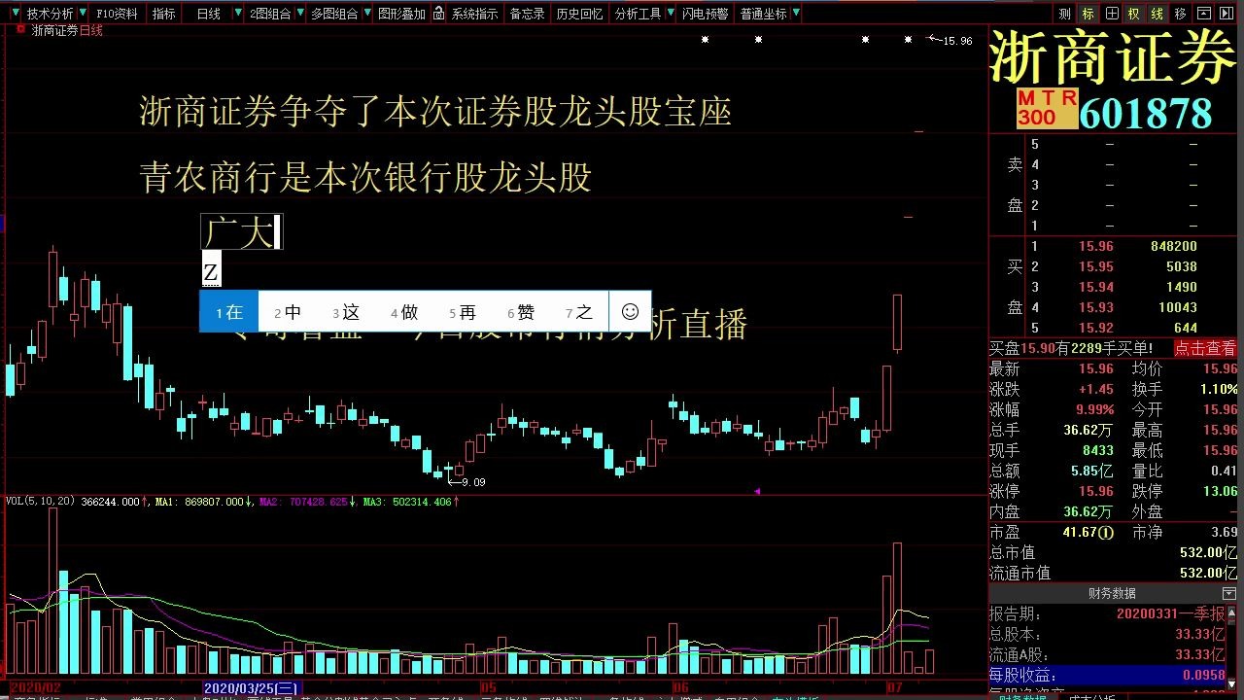This screenshot has width=1244, height=700.
Task: Open the 技术分析 menu
Action: [50, 14]
